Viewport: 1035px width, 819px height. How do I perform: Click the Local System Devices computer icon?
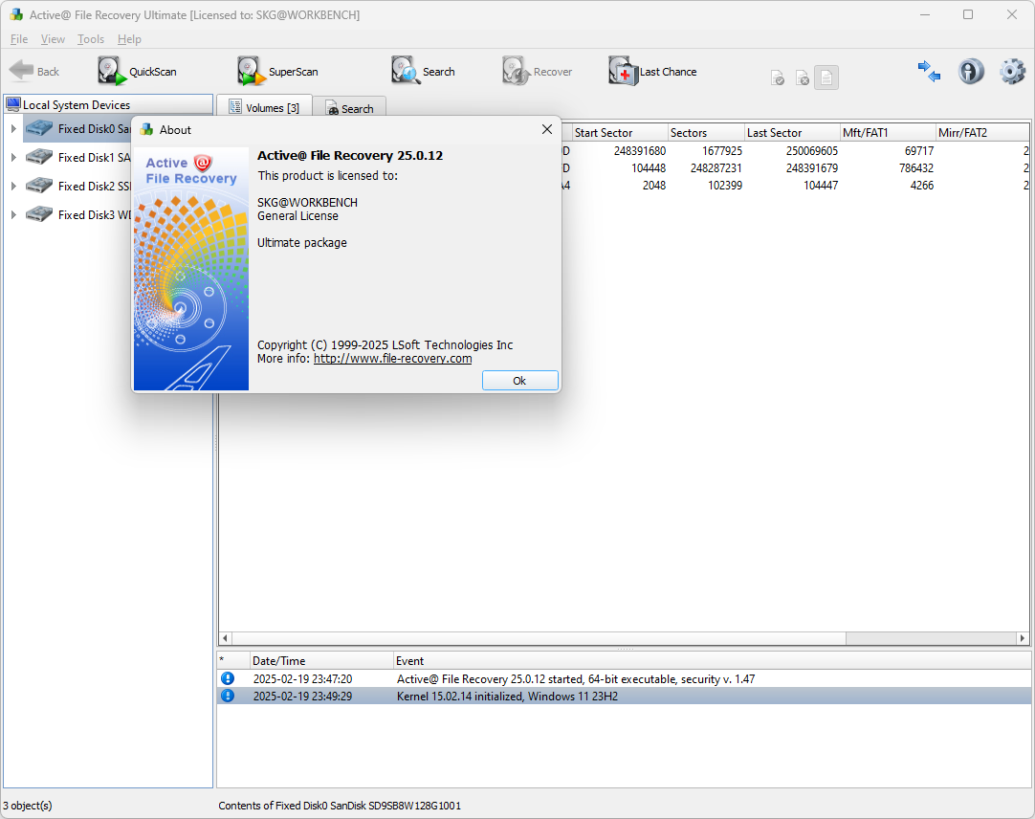(x=13, y=104)
